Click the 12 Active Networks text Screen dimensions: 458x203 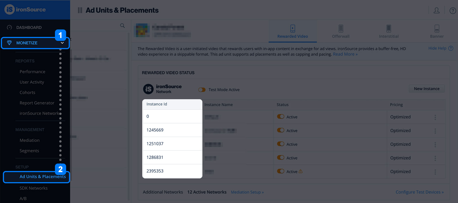tap(207, 192)
